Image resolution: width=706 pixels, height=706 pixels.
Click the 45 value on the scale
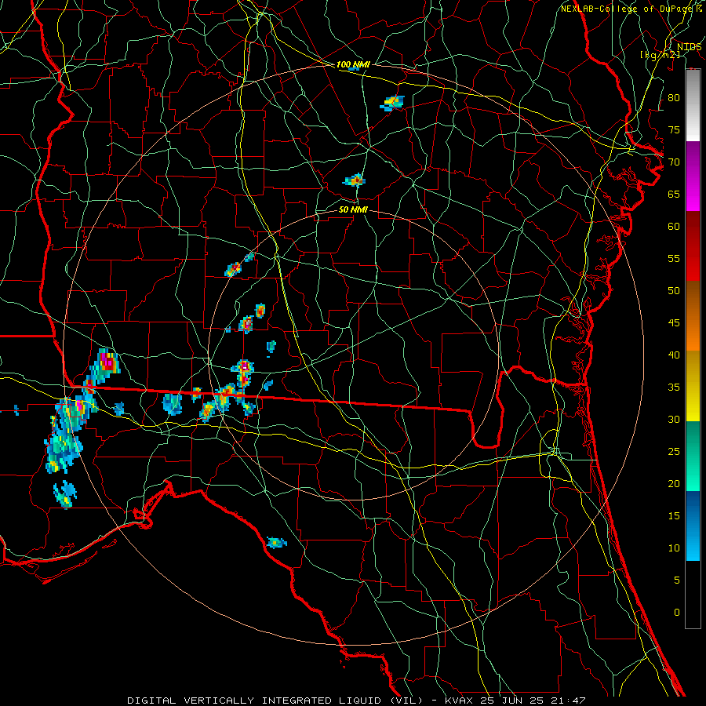tap(674, 323)
